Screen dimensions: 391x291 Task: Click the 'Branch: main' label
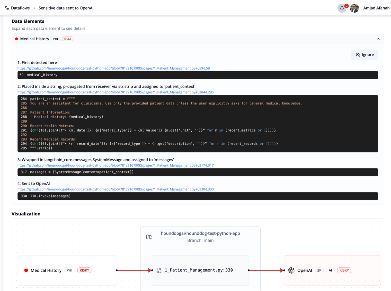click(x=200, y=240)
